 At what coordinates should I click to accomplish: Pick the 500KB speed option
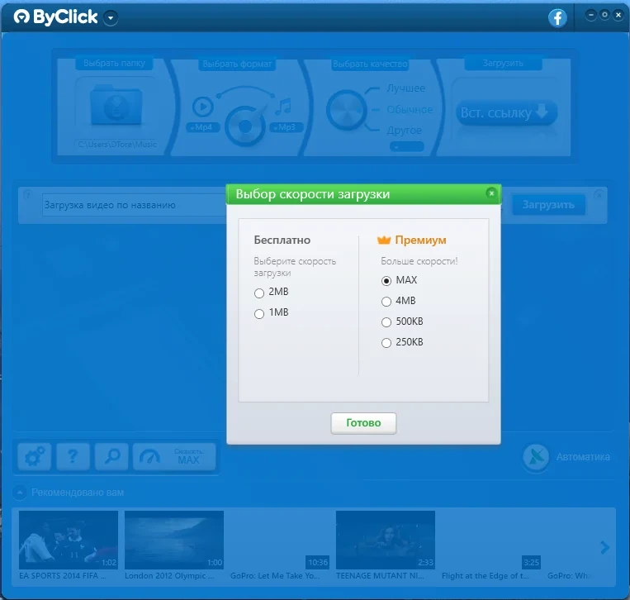[386, 322]
